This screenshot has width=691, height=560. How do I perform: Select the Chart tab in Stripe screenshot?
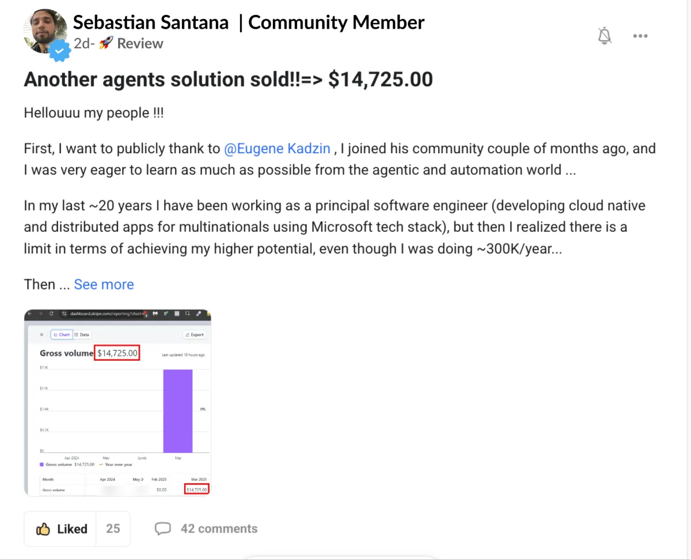(62, 335)
